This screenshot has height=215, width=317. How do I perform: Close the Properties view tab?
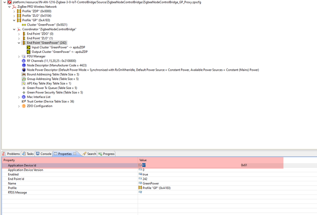(x=75, y=153)
